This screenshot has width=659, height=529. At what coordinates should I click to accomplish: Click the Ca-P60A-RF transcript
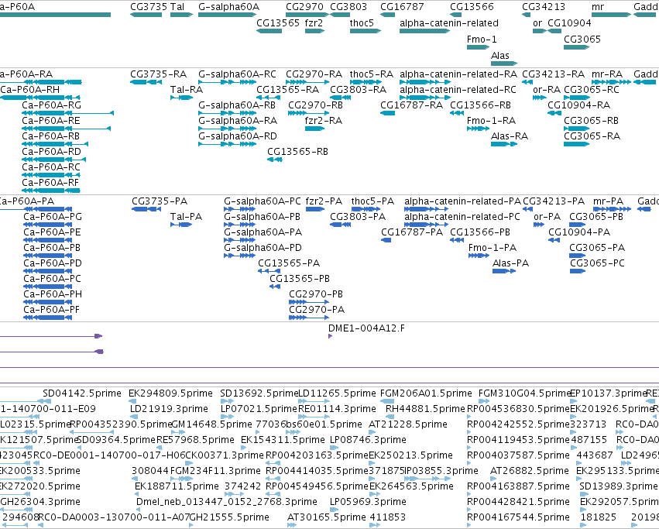pos(51,191)
